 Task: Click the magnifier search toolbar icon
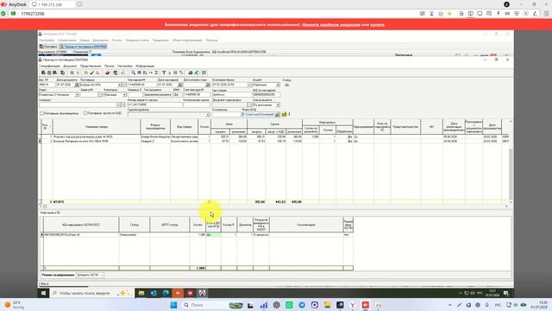coord(134,73)
